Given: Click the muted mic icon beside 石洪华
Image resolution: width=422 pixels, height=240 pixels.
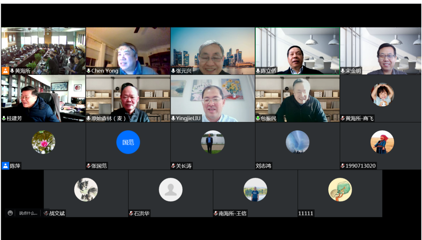Looking at the screenshot, I should [x=131, y=213].
